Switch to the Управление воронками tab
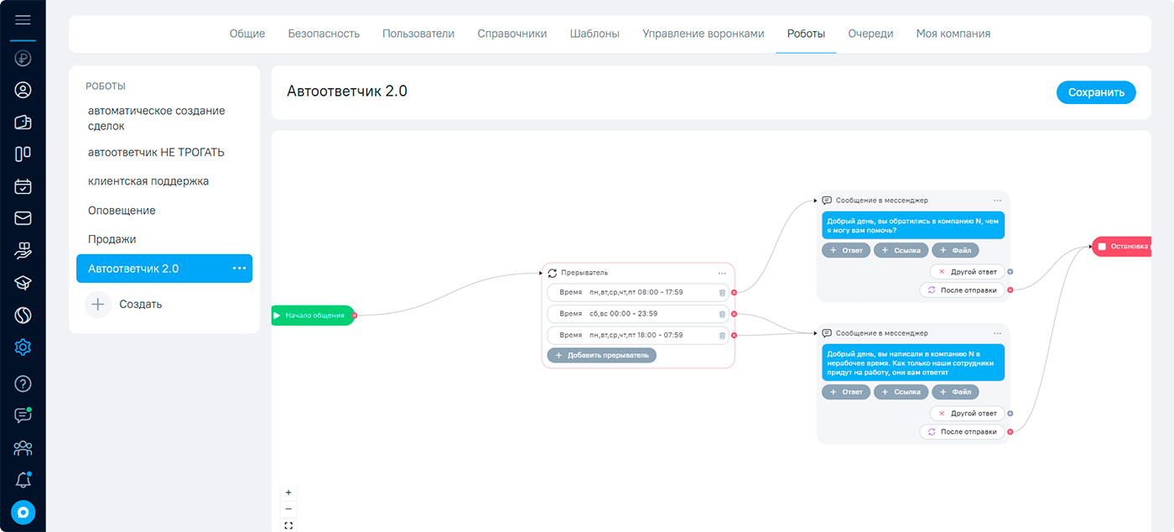1174x532 pixels. pos(703,34)
